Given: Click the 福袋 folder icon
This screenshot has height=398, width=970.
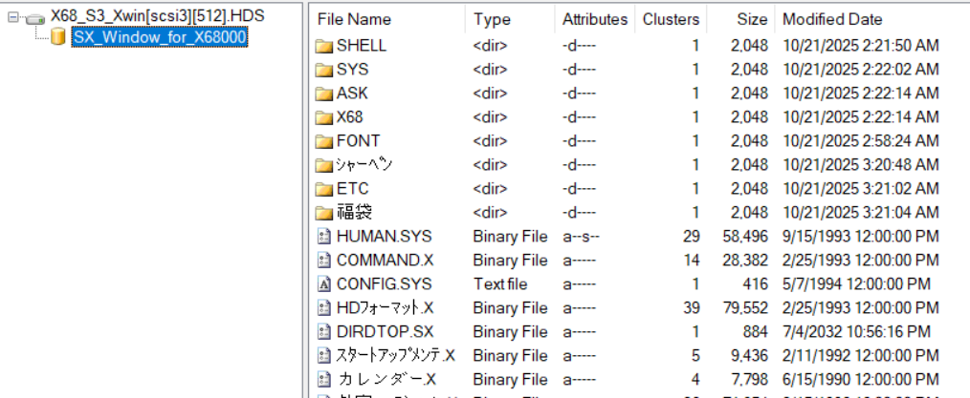Looking at the screenshot, I should 323,213.
